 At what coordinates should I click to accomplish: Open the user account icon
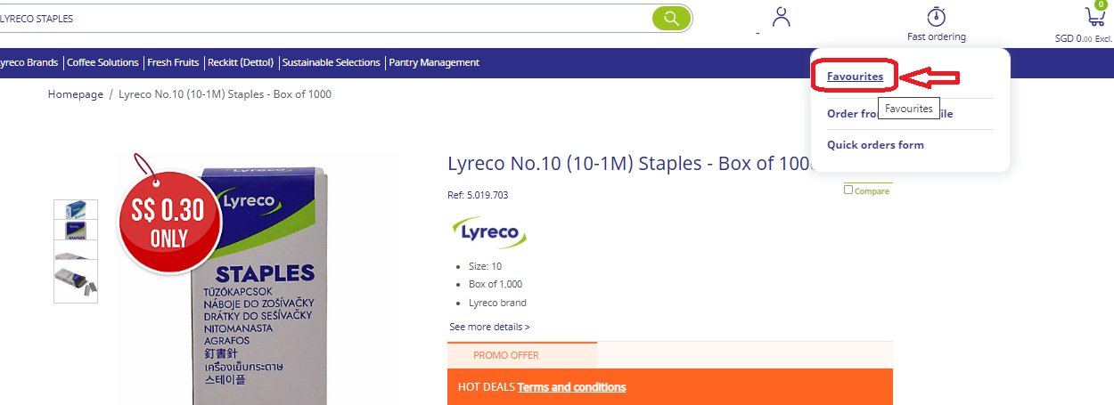(x=782, y=17)
